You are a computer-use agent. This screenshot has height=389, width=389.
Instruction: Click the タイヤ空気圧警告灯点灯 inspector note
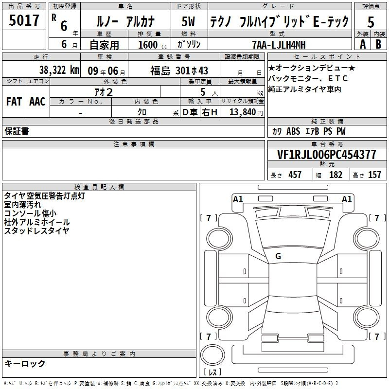45,196
